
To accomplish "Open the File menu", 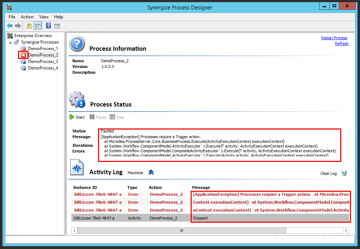I will [12, 17].
